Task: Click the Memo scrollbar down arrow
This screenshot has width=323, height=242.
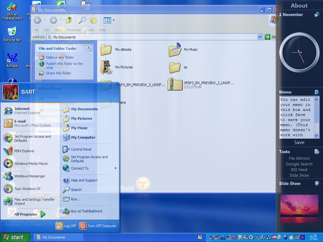Action: [316, 135]
